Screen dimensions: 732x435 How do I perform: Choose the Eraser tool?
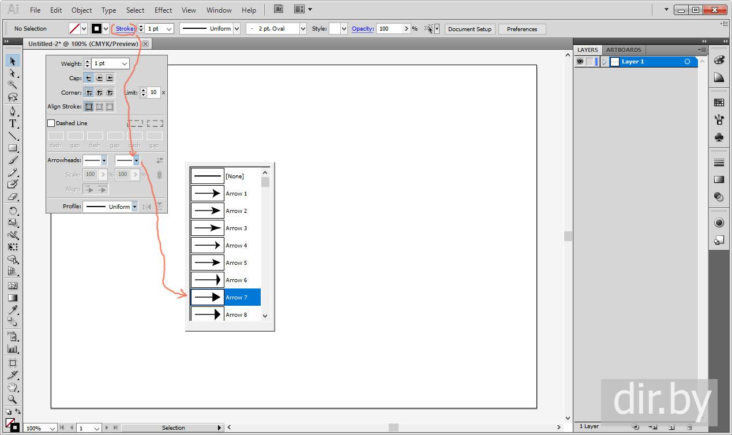pyautogui.click(x=12, y=197)
